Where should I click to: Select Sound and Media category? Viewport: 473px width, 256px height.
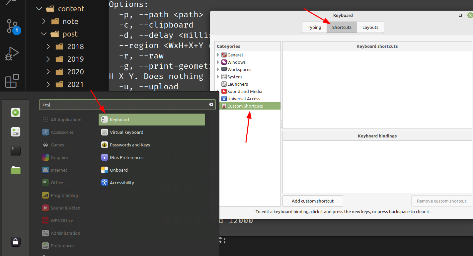click(244, 91)
